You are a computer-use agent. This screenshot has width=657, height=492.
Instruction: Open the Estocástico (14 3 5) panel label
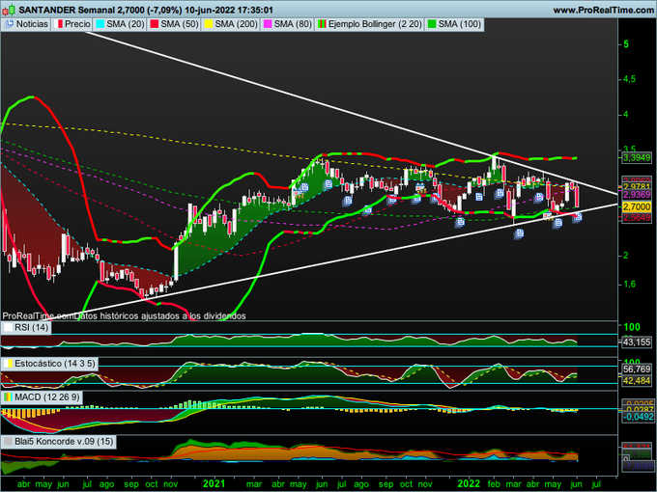coord(49,364)
